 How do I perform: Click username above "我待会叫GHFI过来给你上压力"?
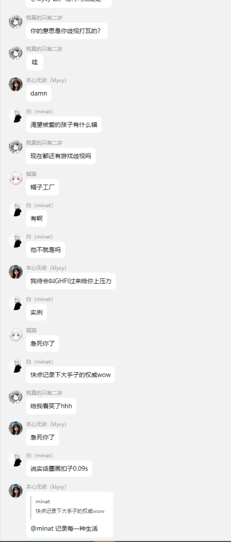pos(47,268)
